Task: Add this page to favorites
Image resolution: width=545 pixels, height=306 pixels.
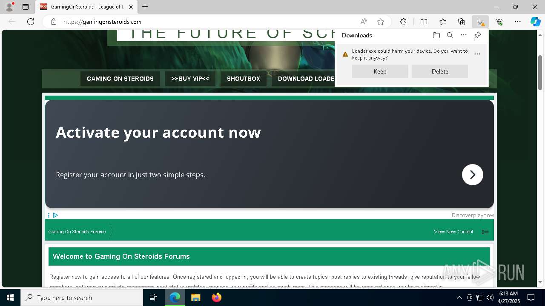Action: coord(381,22)
